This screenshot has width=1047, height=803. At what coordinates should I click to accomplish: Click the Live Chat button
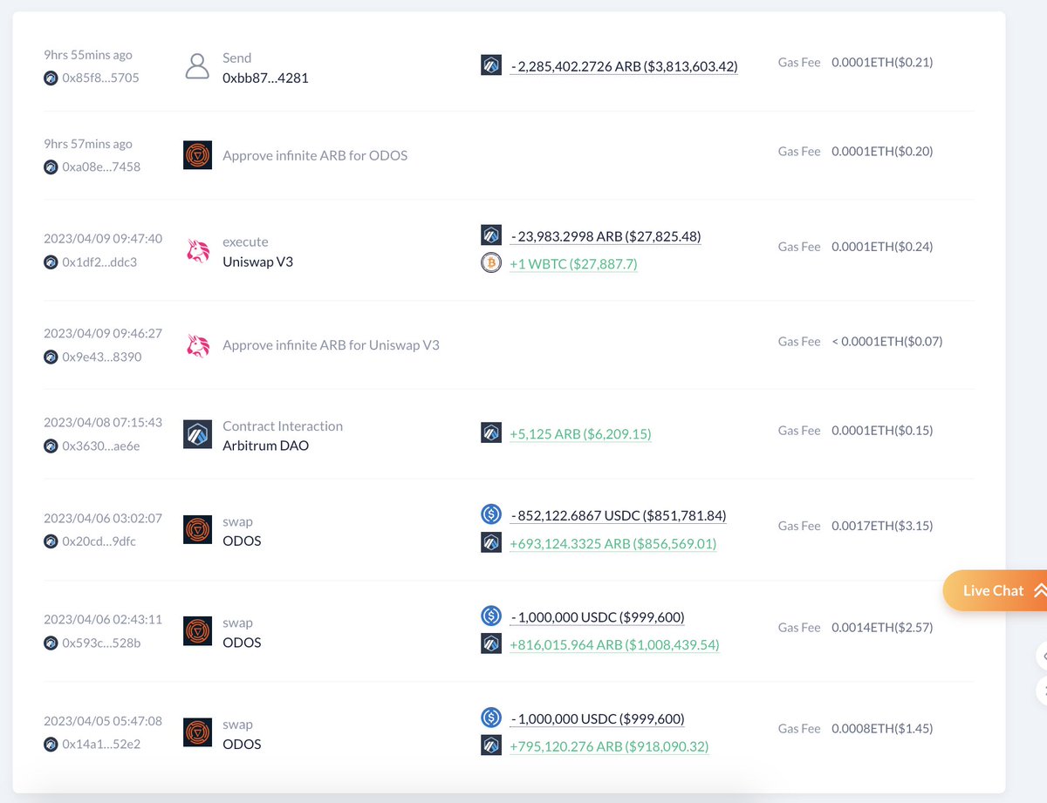[x=994, y=590]
